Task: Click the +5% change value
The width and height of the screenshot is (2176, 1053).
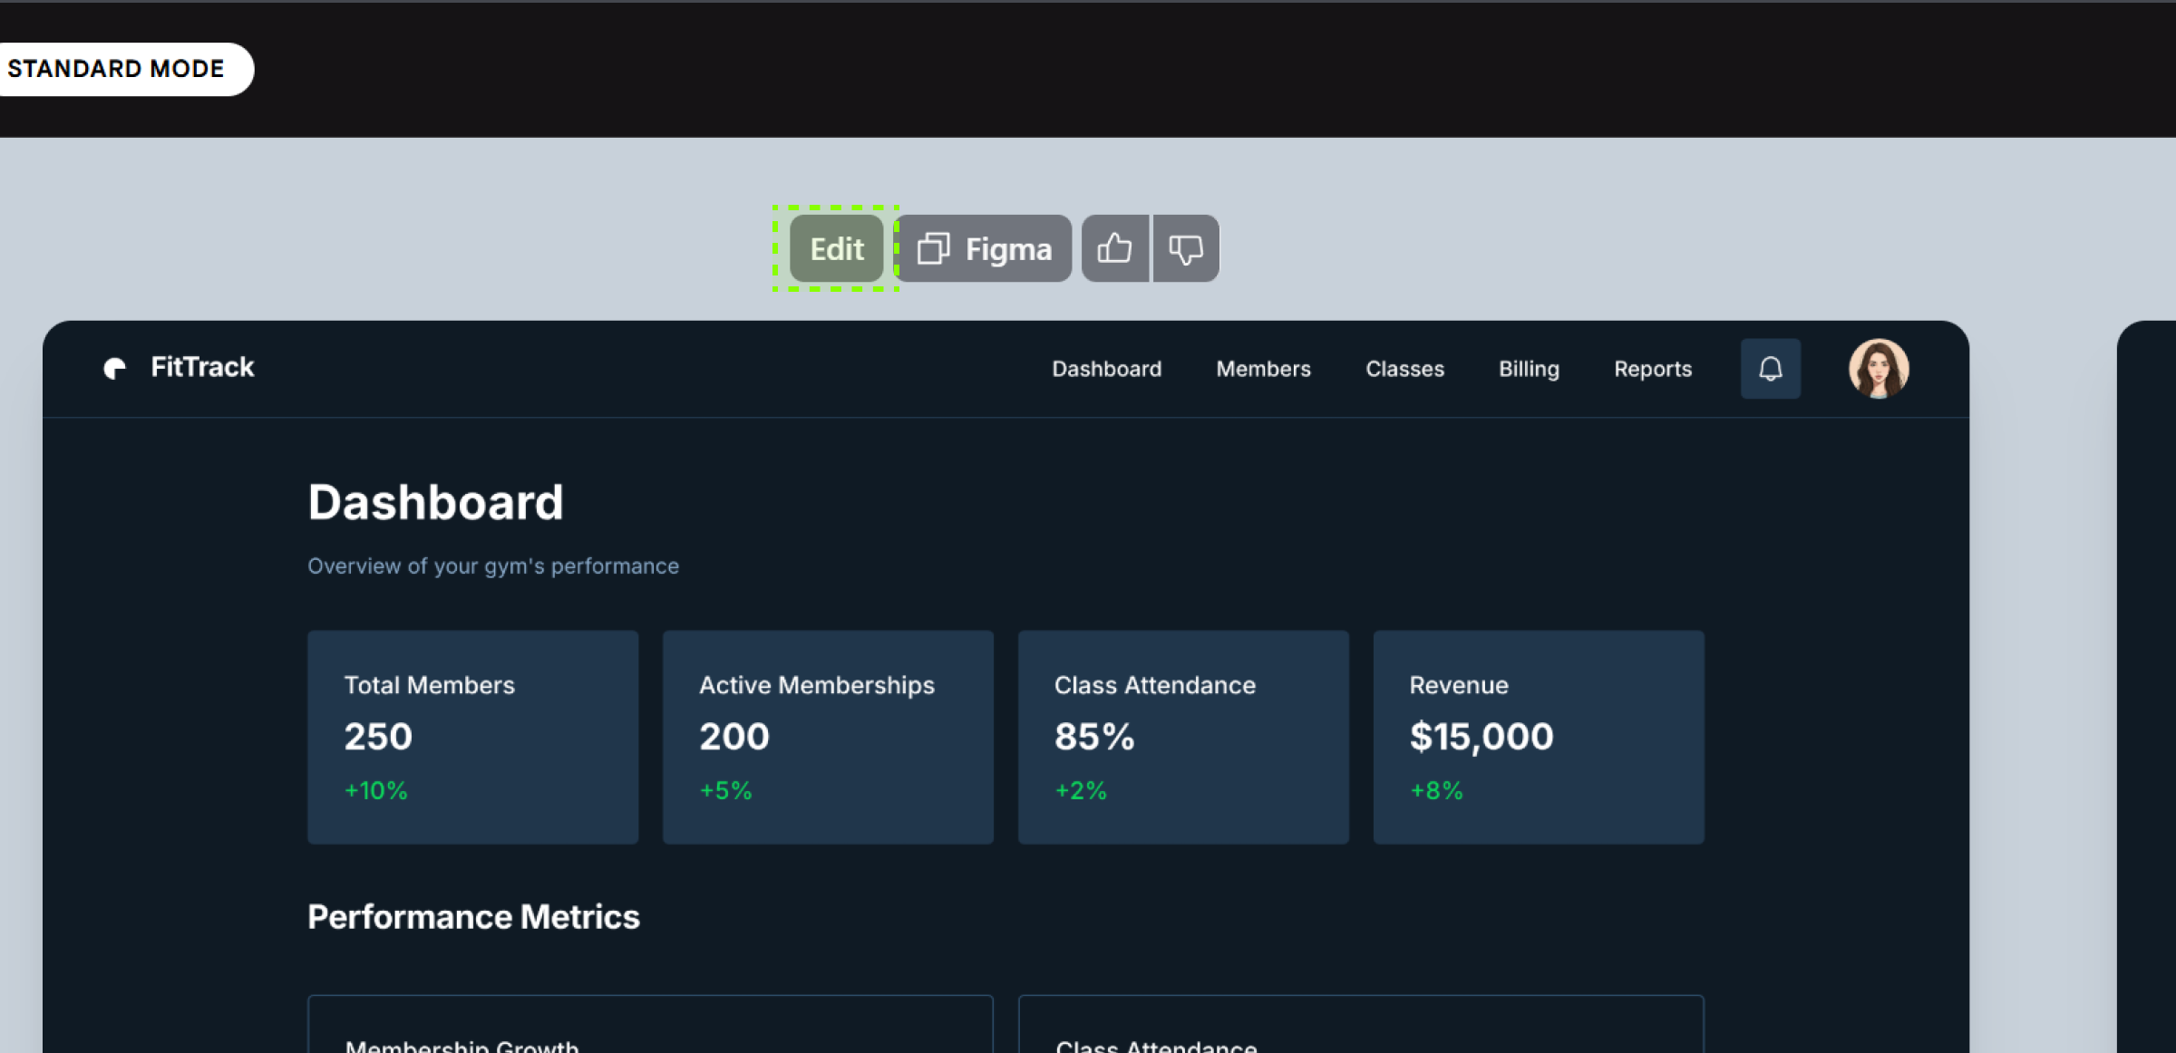Action: click(725, 790)
